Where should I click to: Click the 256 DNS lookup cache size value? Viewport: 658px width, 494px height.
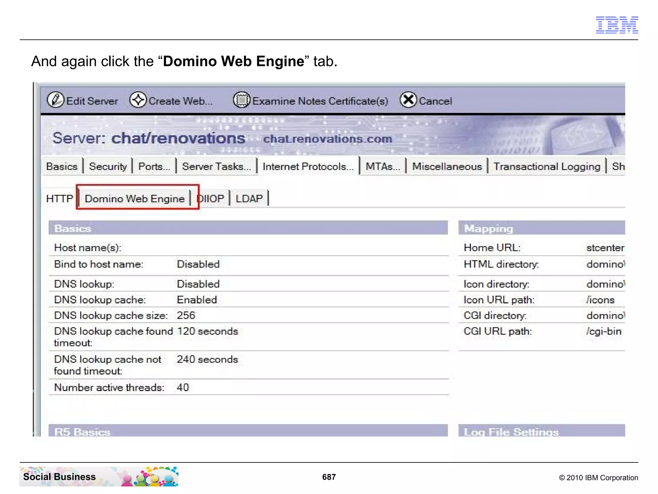pos(186,315)
